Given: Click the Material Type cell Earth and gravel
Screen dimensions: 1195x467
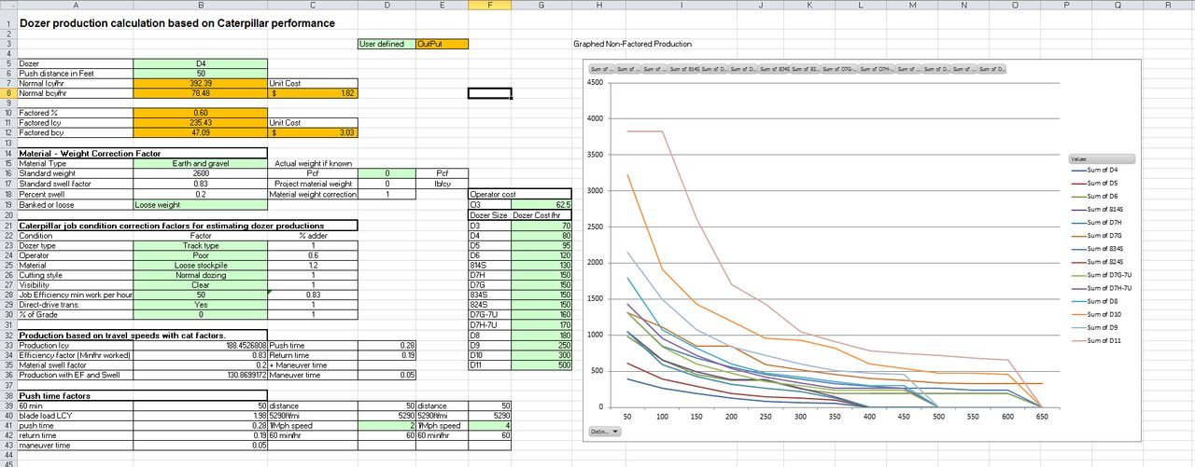Looking at the screenshot, I should (200, 163).
